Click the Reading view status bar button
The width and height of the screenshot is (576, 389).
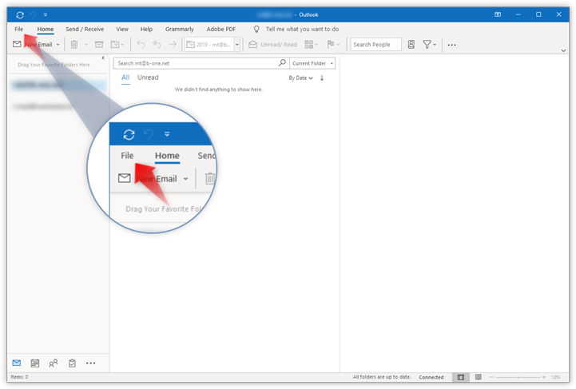[479, 377]
